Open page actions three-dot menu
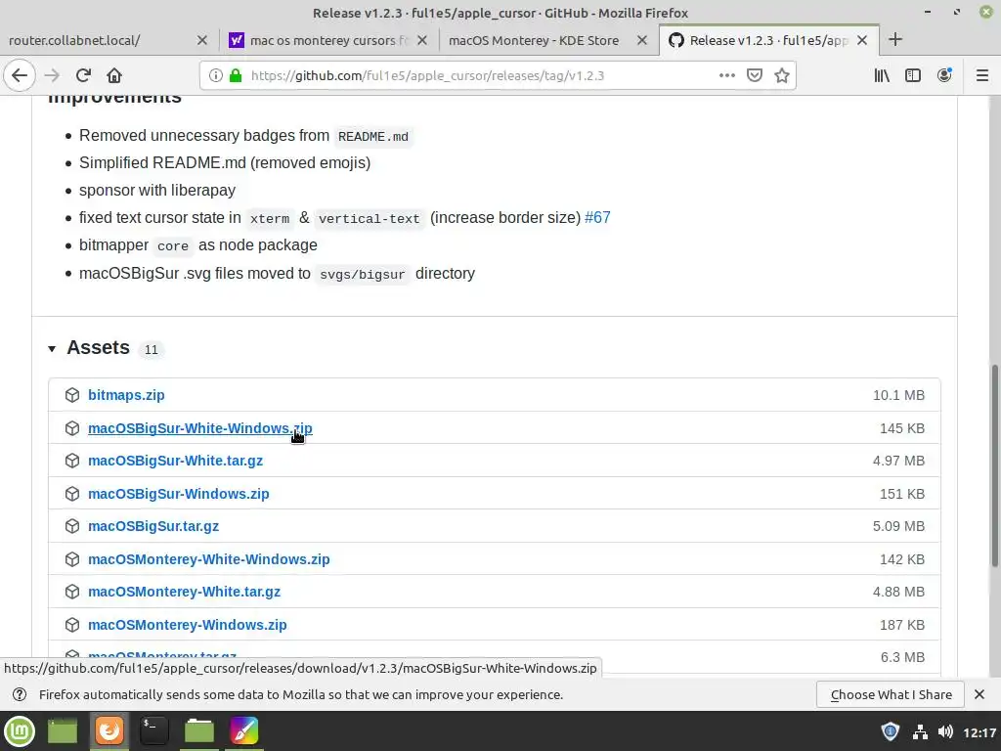The width and height of the screenshot is (1001, 751). 726,75
